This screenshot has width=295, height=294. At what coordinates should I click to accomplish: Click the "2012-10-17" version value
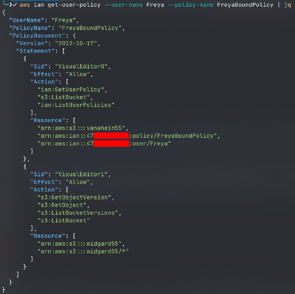tap(76, 43)
